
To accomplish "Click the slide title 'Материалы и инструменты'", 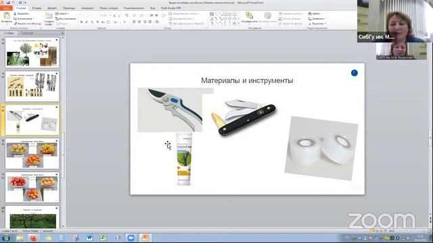I will click(x=247, y=80).
